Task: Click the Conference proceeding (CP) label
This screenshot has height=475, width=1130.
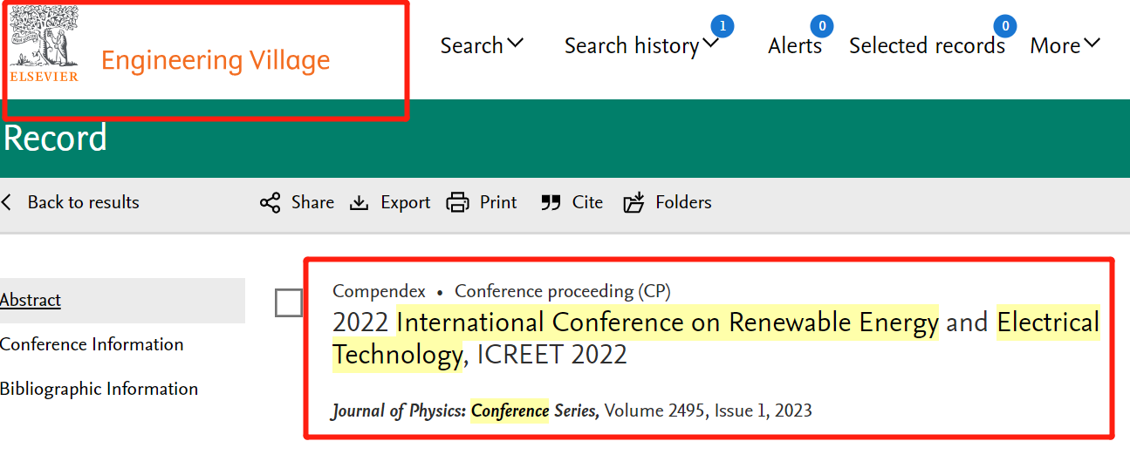Action: pyautogui.click(x=563, y=291)
